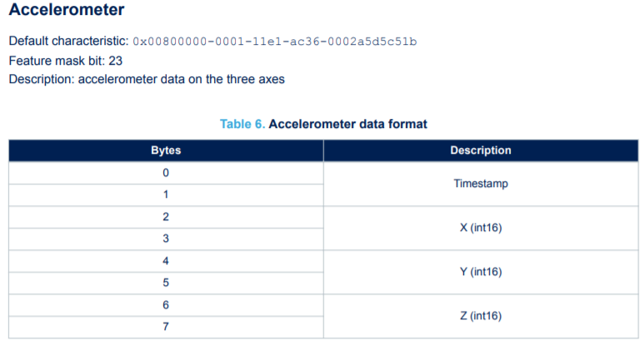Click byte 1 cell
Viewport: 644px width, 345px height.
[166, 195]
